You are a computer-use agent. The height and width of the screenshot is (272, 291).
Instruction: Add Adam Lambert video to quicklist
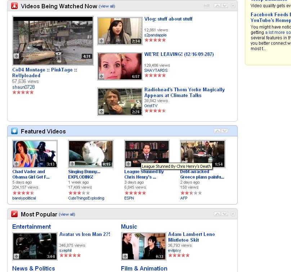point(125,256)
